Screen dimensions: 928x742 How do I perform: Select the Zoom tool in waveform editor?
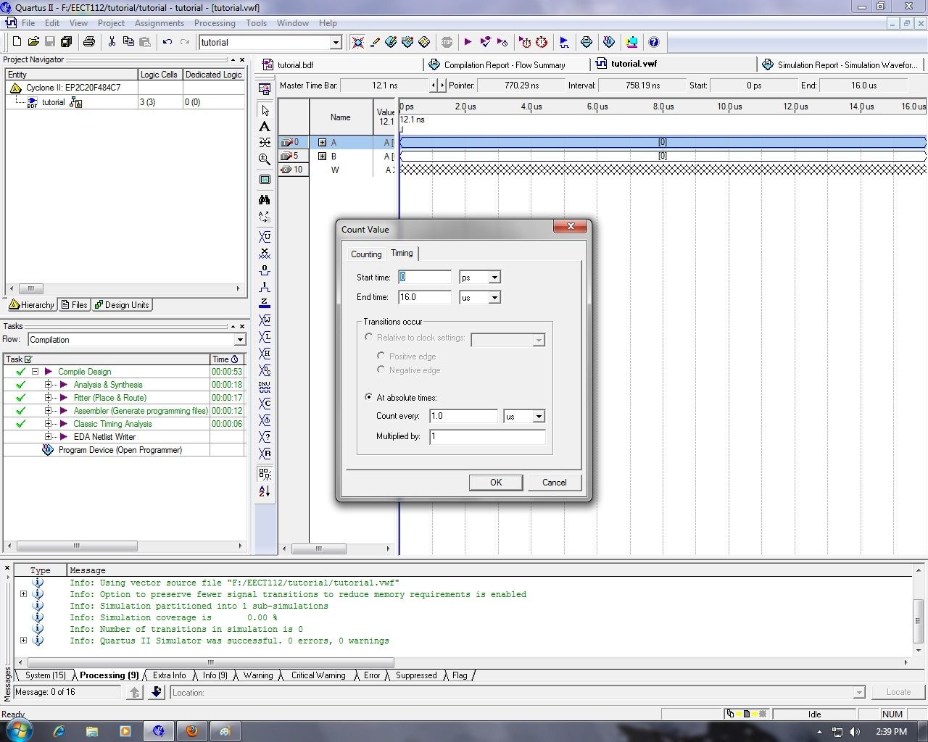265,161
